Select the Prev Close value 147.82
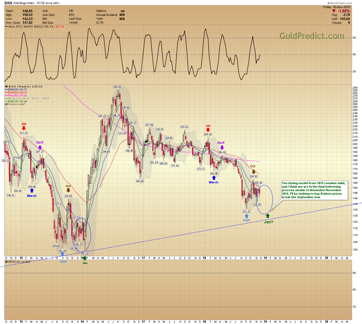Viewport: 362px width, 324px height. [28, 23]
